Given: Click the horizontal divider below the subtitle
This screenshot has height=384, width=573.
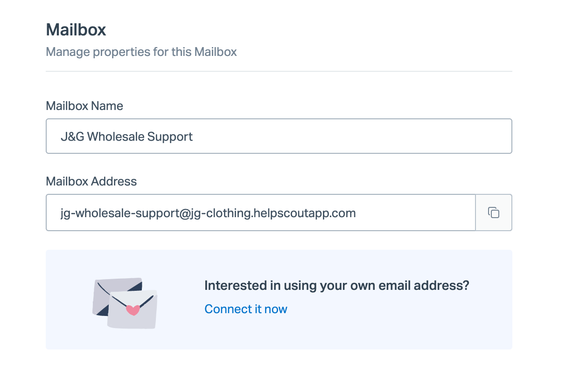Looking at the screenshot, I should (279, 71).
